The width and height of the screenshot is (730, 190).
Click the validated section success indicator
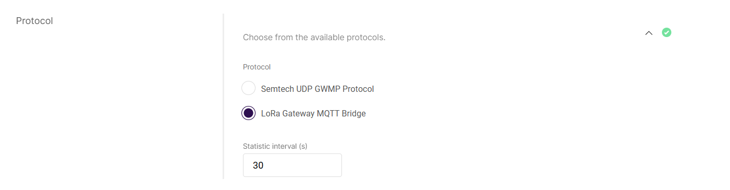pos(667,32)
